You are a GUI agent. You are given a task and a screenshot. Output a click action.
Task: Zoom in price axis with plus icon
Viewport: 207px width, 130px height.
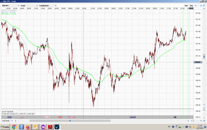click(204, 108)
